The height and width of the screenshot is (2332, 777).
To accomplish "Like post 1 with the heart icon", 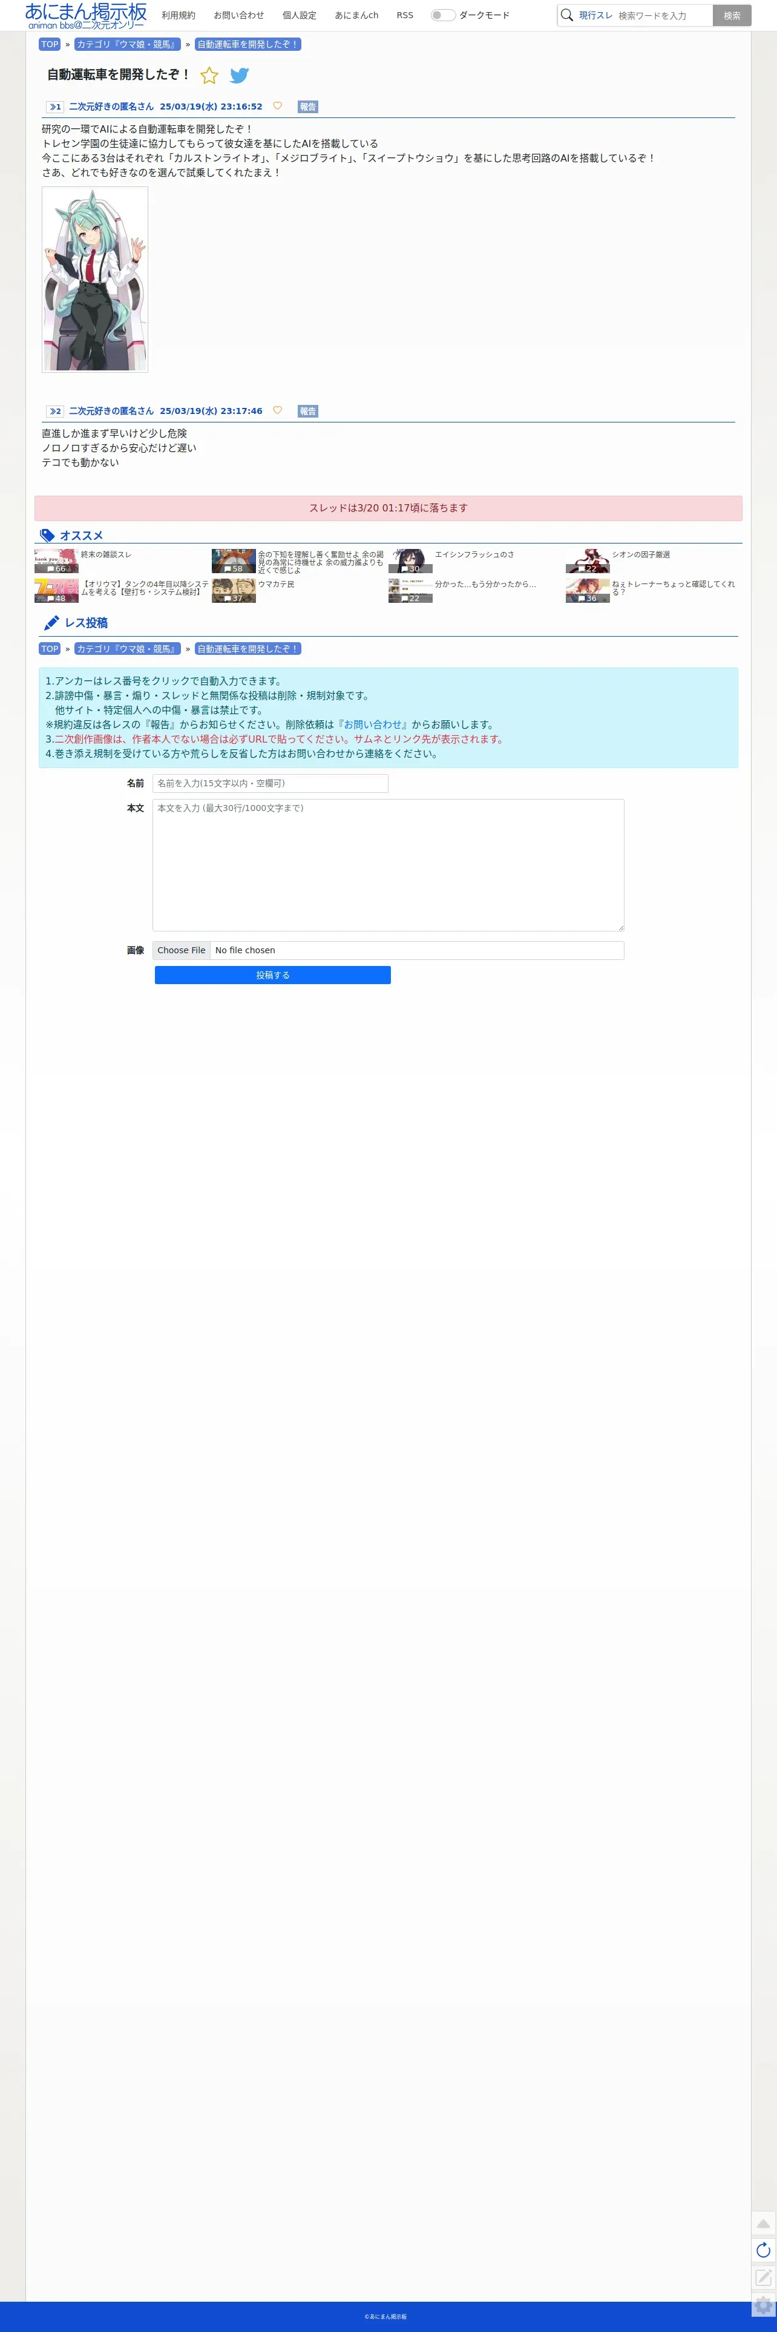I will coord(277,106).
